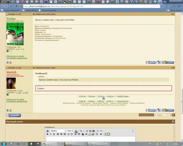Bookmark this page with the star
This screenshot has height=146, width=183.
21,6
